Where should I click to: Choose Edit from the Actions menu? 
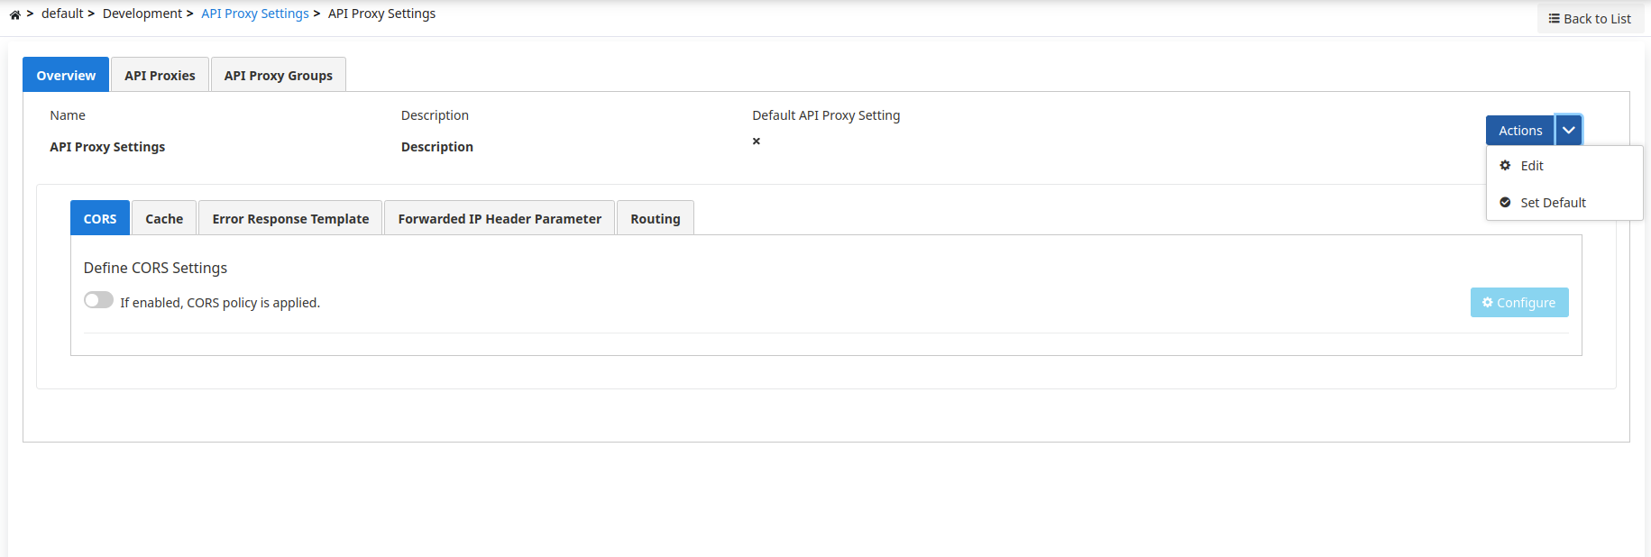pyautogui.click(x=1531, y=166)
